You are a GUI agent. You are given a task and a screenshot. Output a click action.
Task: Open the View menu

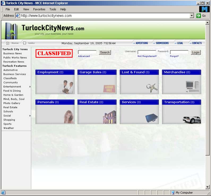pyautogui.click(x=26, y=9)
